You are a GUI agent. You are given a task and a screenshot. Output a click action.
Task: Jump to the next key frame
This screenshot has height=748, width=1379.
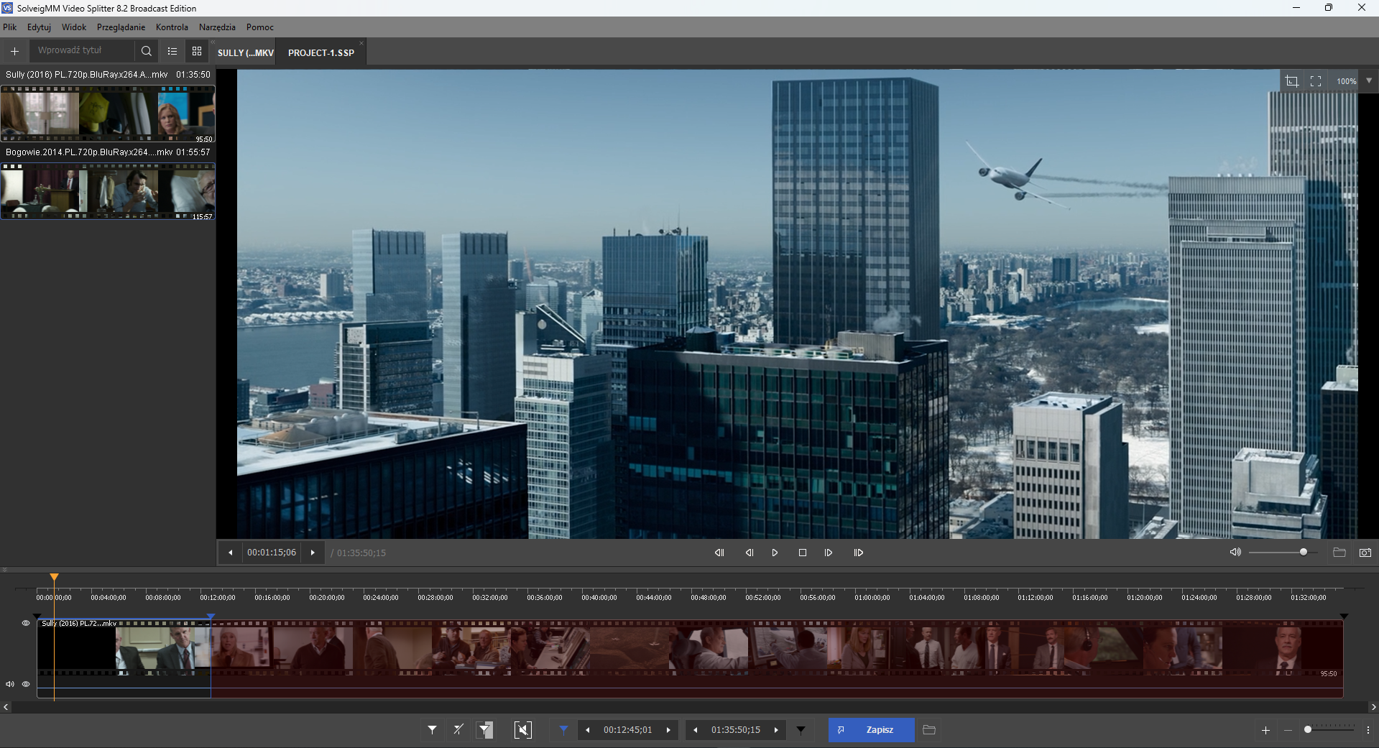859,553
